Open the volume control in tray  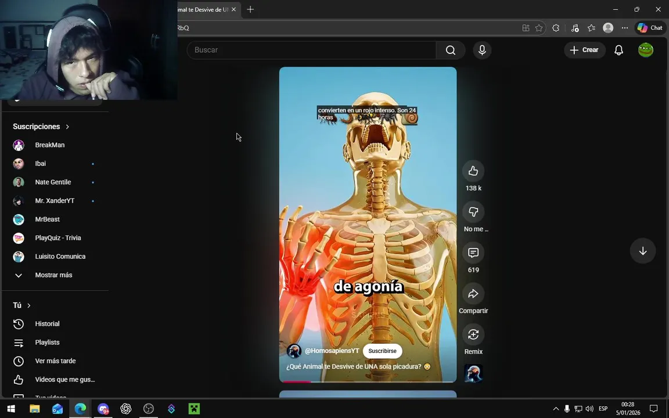(589, 409)
